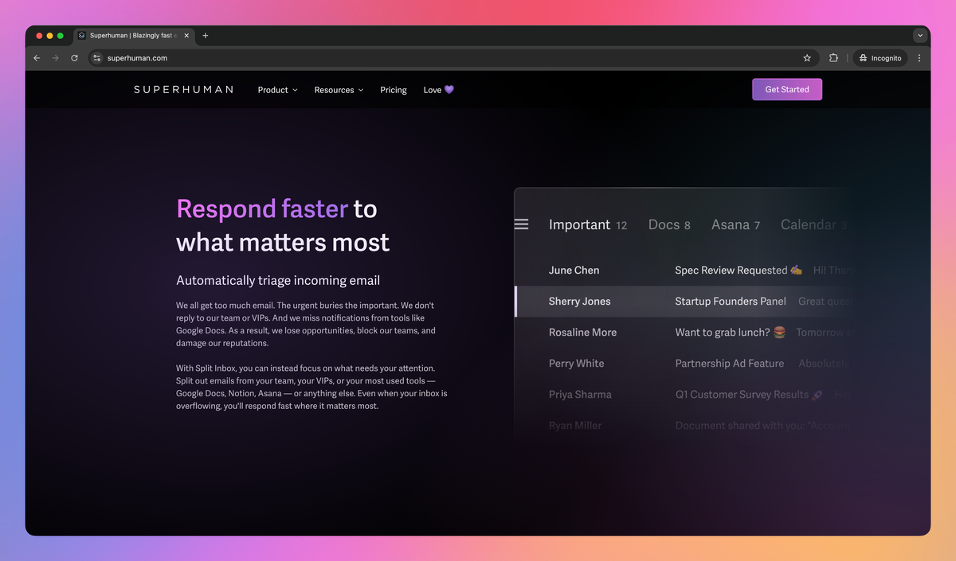Open the Love page link
The width and height of the screenshot is (956, 561).
tap(438, 90)
